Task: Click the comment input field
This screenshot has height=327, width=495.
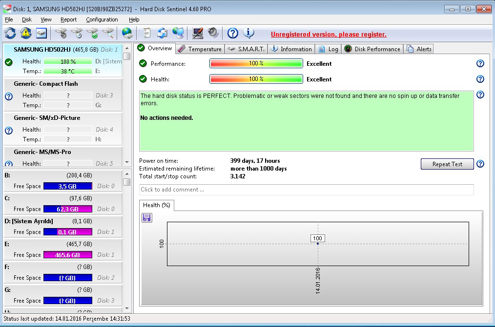Action: (x=306, y=190)
